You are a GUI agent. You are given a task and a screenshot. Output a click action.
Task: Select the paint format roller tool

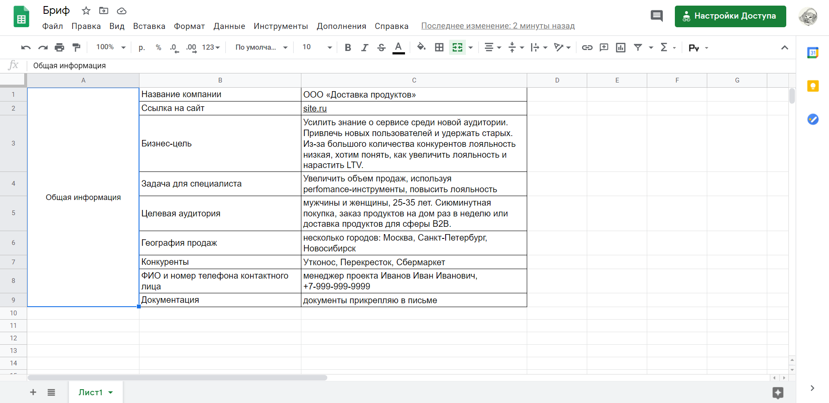point(76,48)
